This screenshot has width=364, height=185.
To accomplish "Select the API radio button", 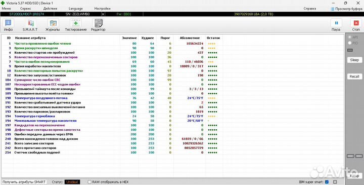I will pos(350,37).
